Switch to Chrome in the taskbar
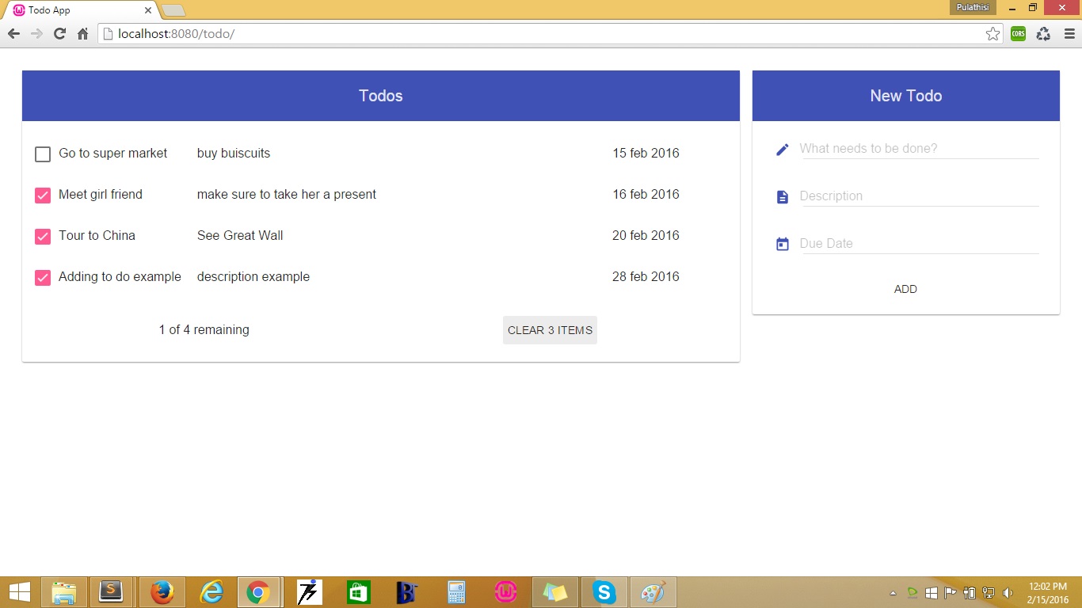 click(x=258, y=592)
